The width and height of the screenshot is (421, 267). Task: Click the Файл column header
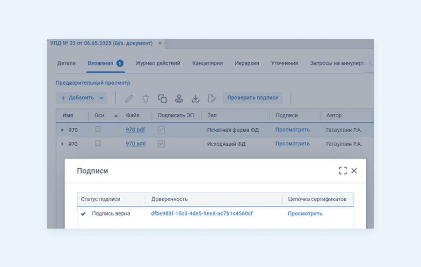(133, 115)
